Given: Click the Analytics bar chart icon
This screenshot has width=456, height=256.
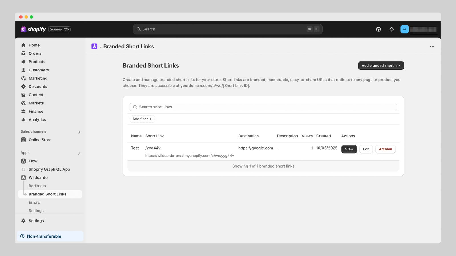Looking at the screenshot, I should 23,120.
